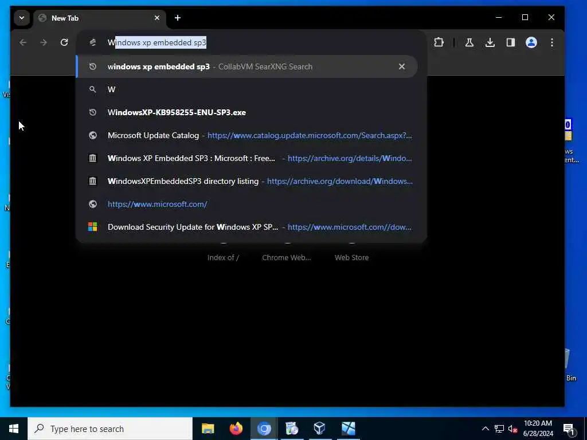Viewport: 587px width, 440px height.
Task: Open WindowsXPEmbeddedSP3 directory listing suggestion
Action: 247,181
